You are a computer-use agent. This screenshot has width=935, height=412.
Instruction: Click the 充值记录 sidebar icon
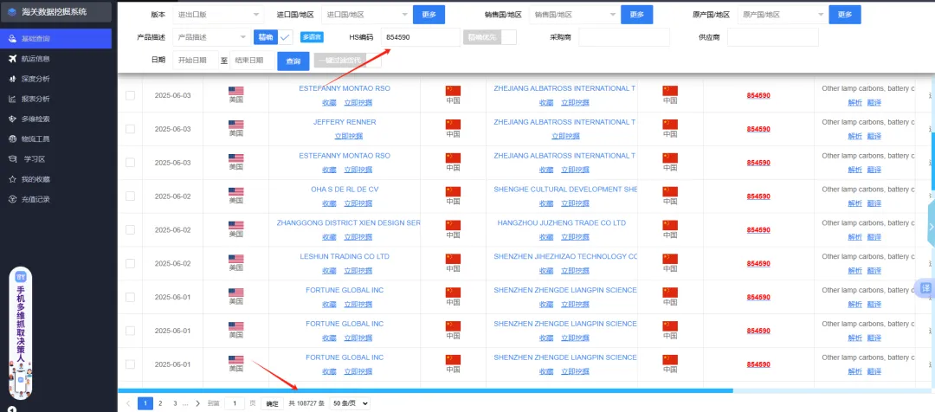pyautogui.click(x=12, y=199)
